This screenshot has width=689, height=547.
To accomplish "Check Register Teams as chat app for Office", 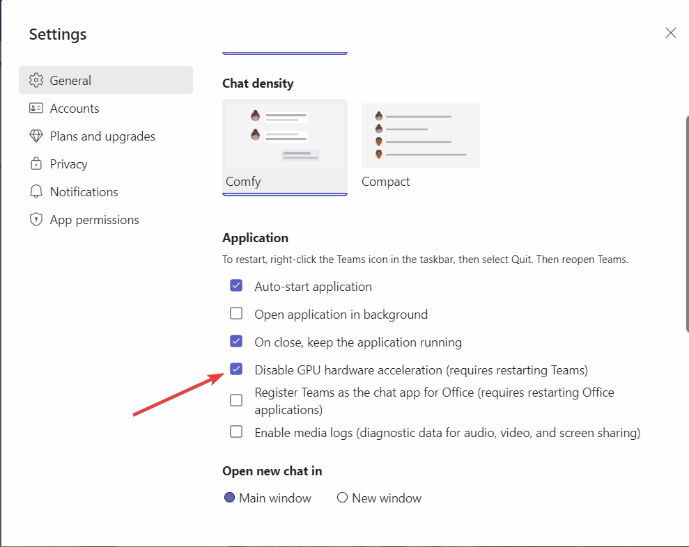I will [x=236, y=400].
